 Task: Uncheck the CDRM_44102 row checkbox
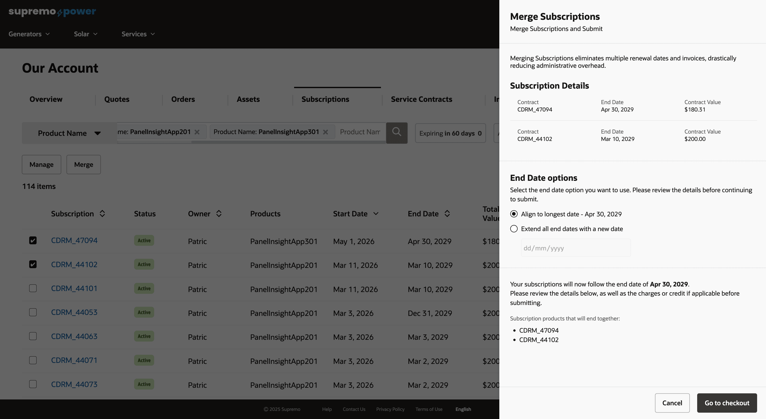(33, 264)
